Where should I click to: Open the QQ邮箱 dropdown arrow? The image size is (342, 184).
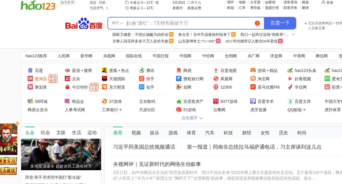304,110
